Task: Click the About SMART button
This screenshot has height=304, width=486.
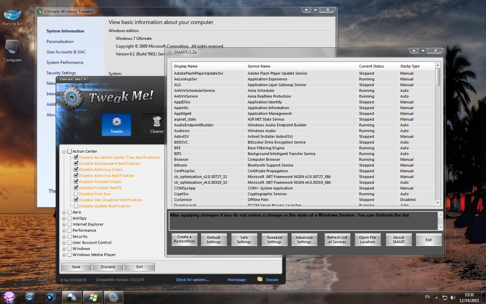Action: pos(399,239)
